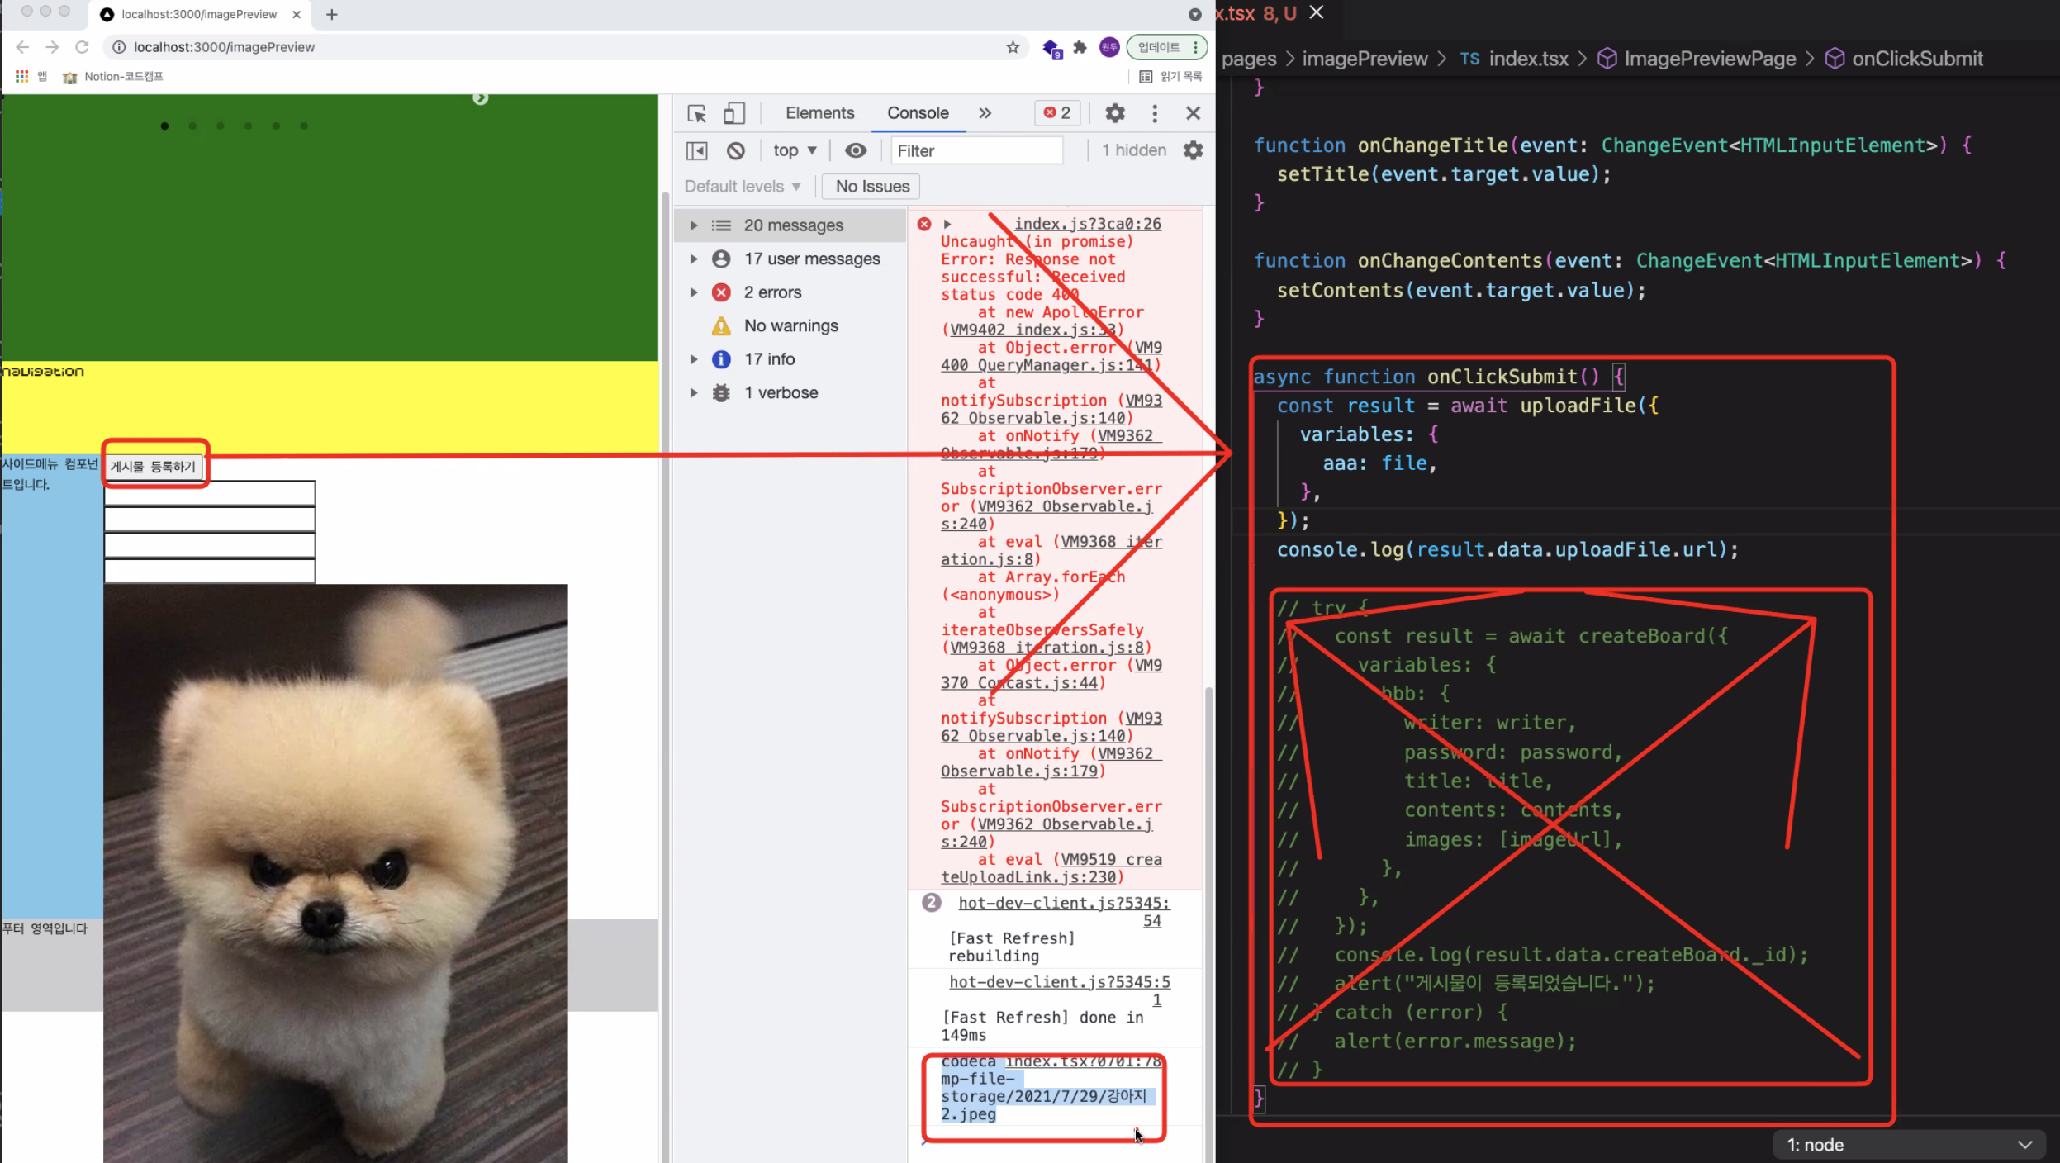Open DevTools three-dot customize menu
The width and height of the screenshot is (2060, 1163).
pos(1154,113)
